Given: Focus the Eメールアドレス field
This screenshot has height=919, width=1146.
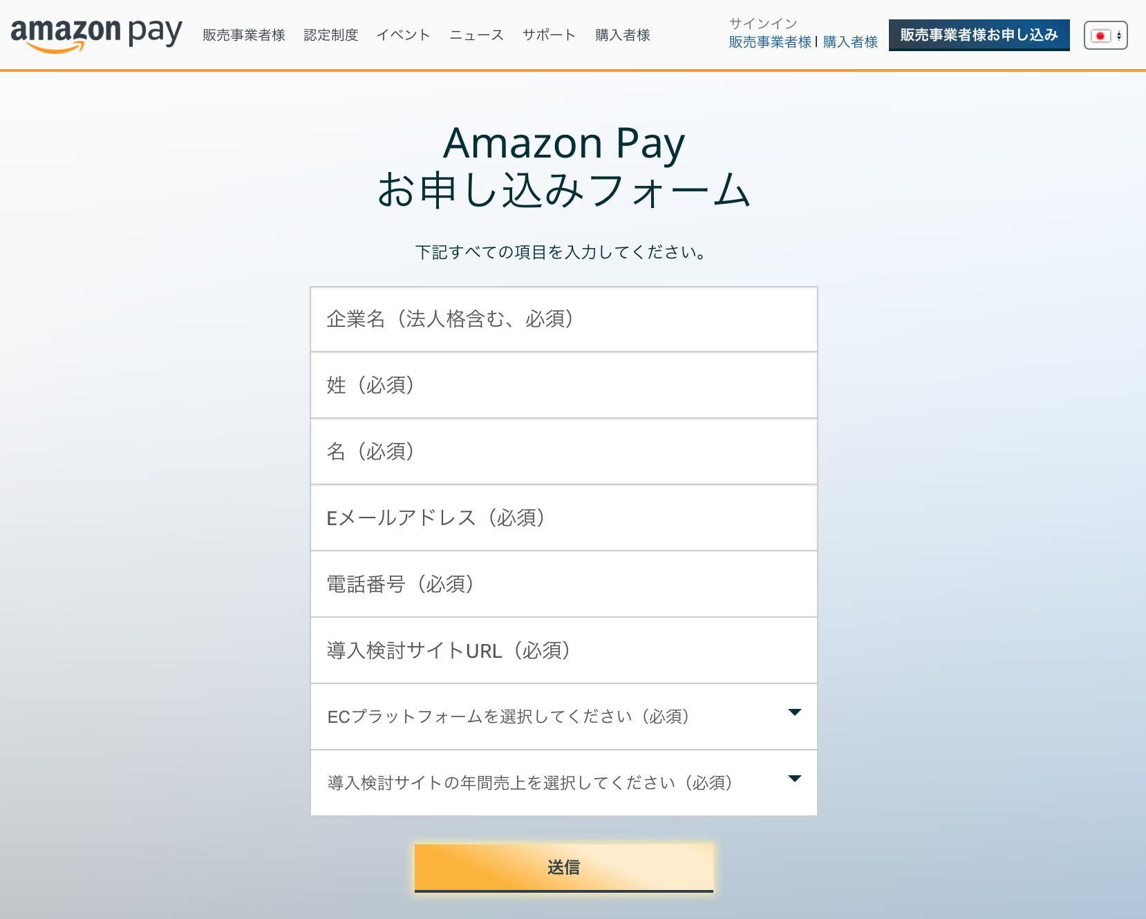Looking at the screenshot, I should tap(564, 518).
